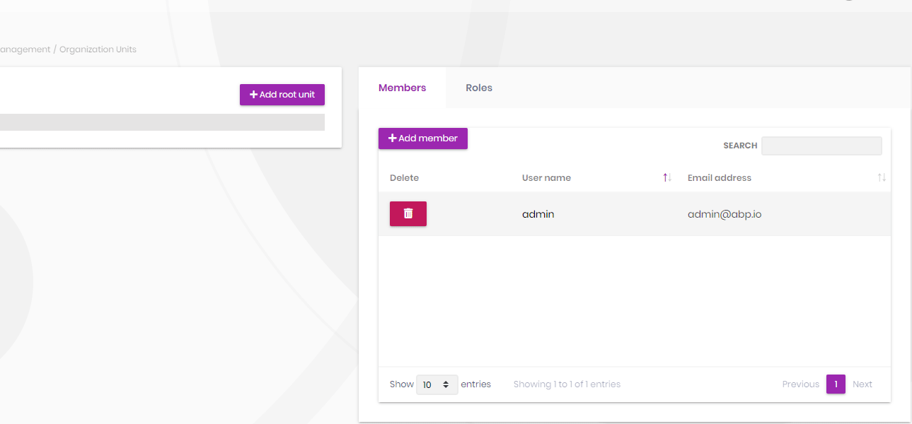Screen dimensions: 912x424
Task: Switch to the Members tab
Action: point(402,88)
